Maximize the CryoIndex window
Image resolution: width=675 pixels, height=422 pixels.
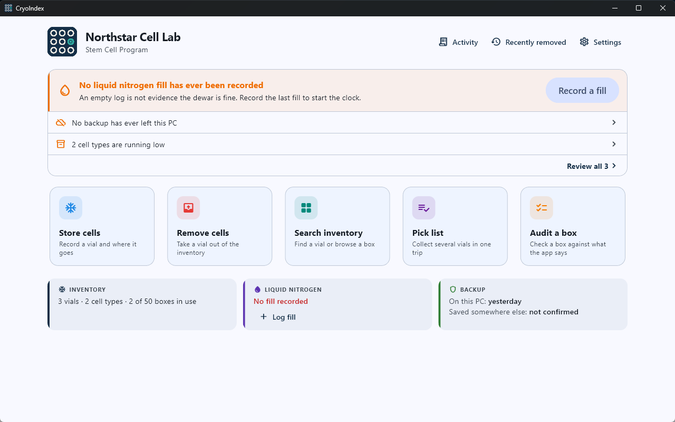(x=639, y=8)
